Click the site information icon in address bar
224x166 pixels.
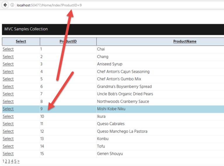[12, 5]
